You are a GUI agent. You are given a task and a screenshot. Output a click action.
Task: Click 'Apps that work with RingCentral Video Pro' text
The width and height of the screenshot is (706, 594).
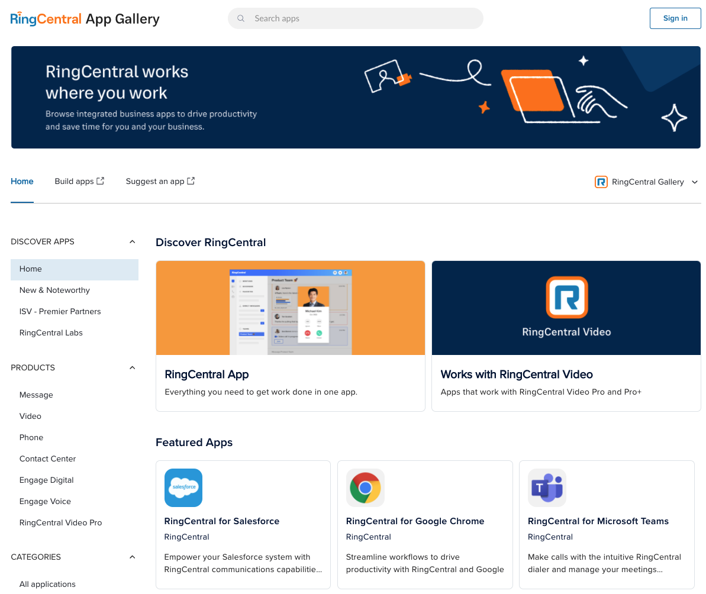(541, 392)
